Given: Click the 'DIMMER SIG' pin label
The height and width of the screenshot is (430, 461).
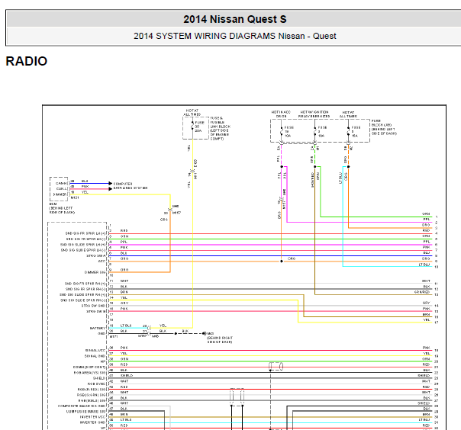Looking at the screenshot, I should coord(95,272).
